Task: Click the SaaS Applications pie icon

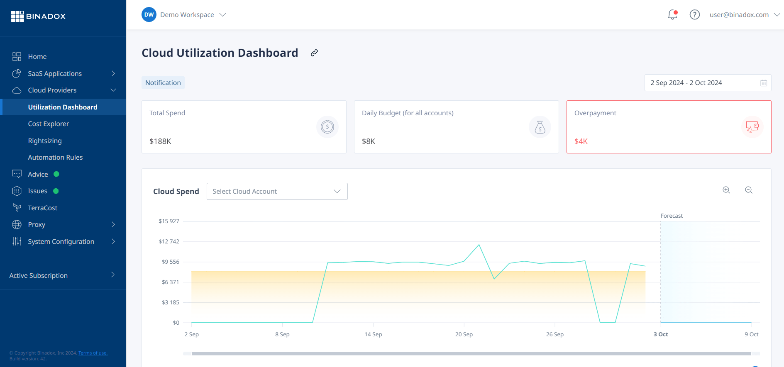Action: click(x=17, y=73)
